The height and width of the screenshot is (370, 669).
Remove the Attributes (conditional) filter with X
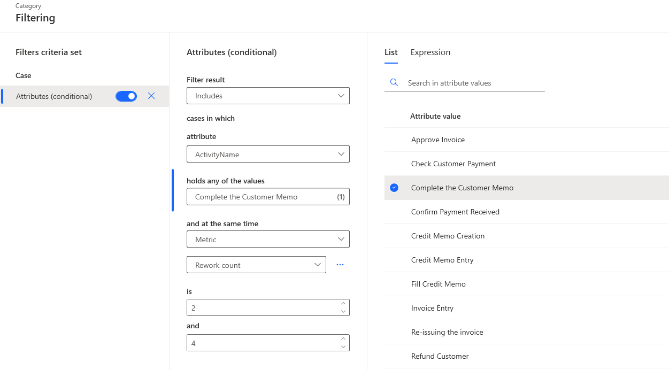point(151,96)
